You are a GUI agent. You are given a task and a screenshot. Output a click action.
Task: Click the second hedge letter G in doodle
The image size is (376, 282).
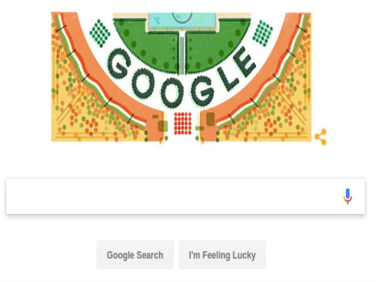tap(202, 91)
